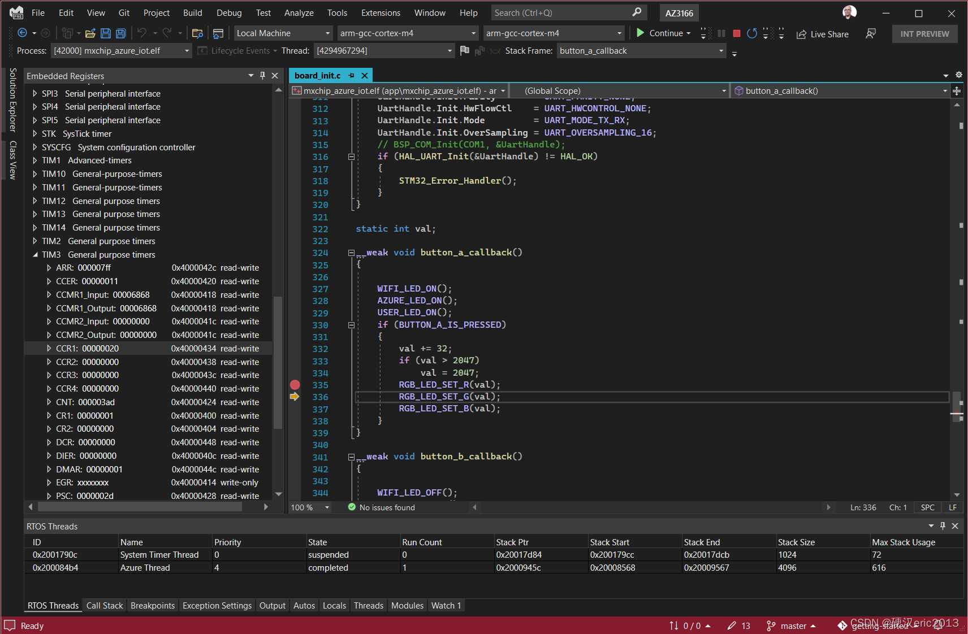Click the notifications bell in status bar
The width and height of the screenshot is (968, 634).
pos(937,625)
